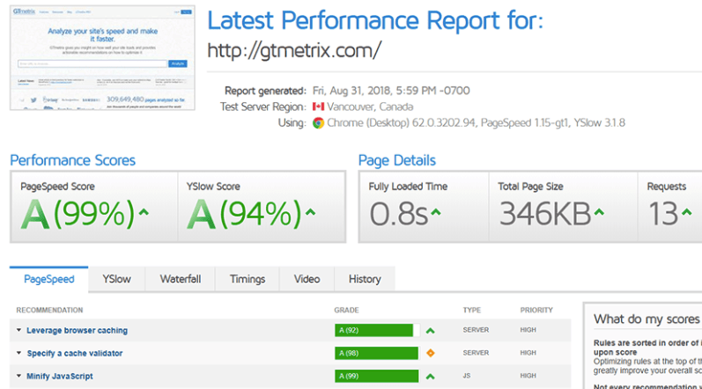
Task: Click the PageSpeed Score up arrow
Action: [x=144, y=212]
